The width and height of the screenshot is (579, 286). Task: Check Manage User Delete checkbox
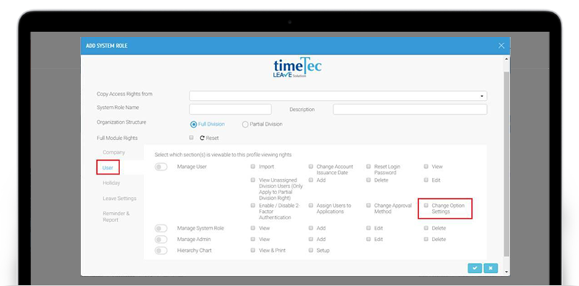click(368, 180)
